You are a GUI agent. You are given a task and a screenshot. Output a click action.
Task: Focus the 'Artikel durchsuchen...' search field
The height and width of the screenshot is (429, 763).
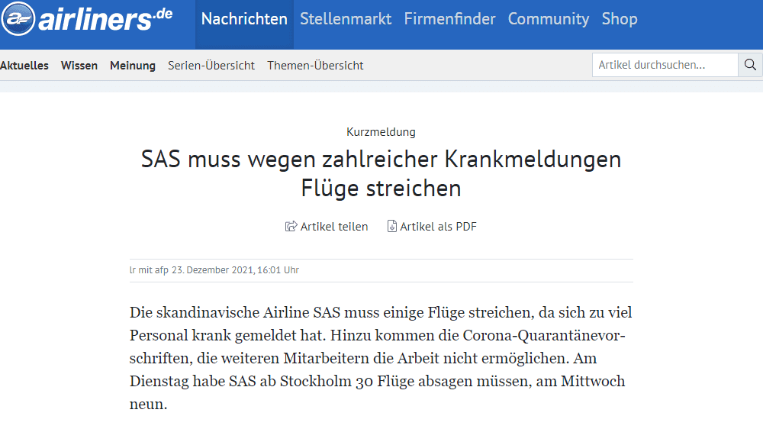pyautogui.click(x=665, y=65)
